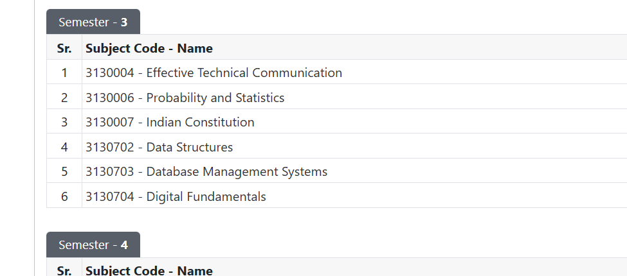Click serial number 5 cell

64,171
